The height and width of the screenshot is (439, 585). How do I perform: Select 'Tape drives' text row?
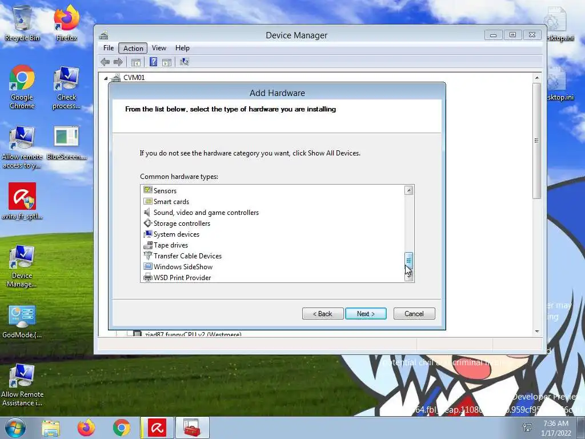[x=170, y=245]
